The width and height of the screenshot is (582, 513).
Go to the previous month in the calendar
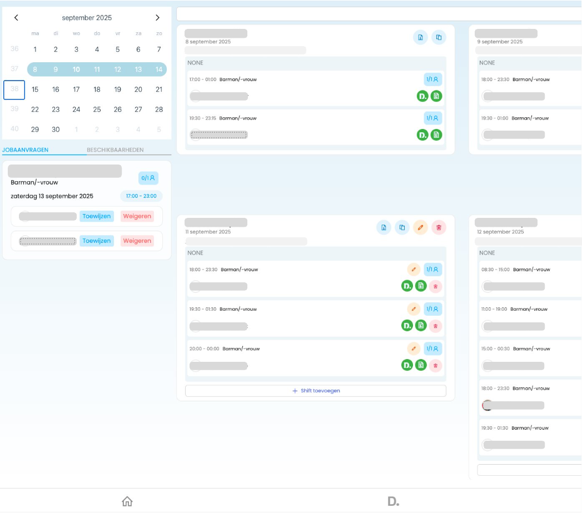[x=16, y=17]
